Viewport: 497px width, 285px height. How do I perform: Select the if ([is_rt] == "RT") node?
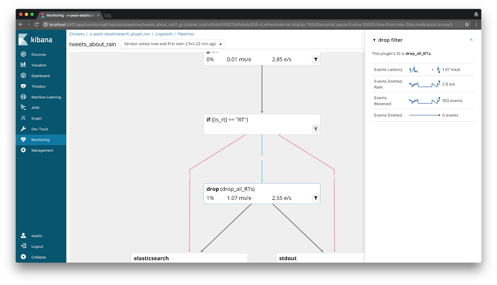[x=262, y=124]
